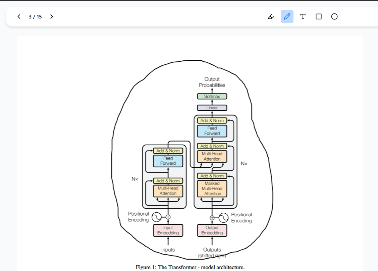Click the green Softmax block
The image size is (378, 271).
pyautogui.click(x=212, y=97)
